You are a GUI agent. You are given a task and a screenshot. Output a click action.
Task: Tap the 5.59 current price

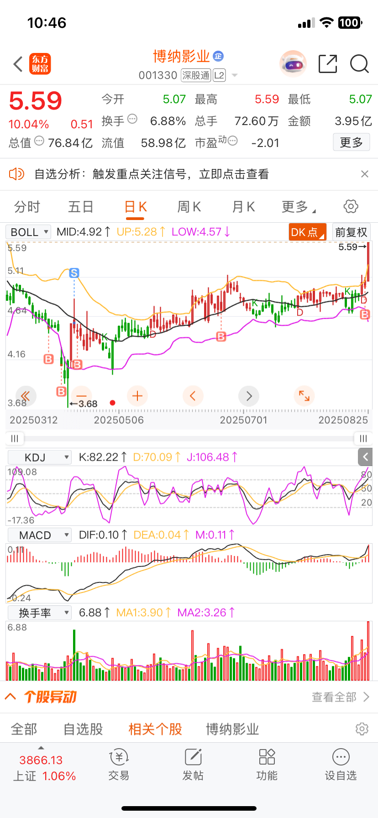click(36, 101)
